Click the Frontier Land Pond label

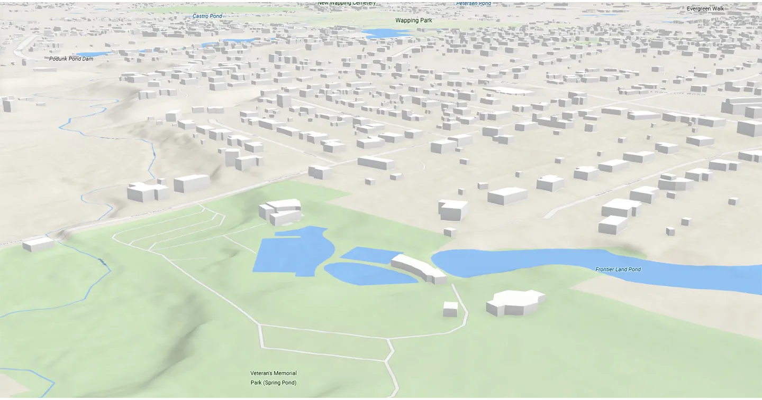618,269
